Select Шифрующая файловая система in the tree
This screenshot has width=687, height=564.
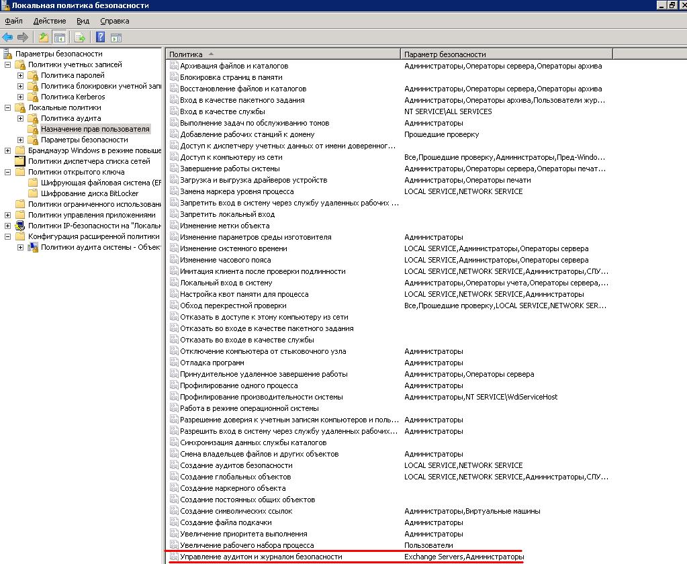pos(101,183)
